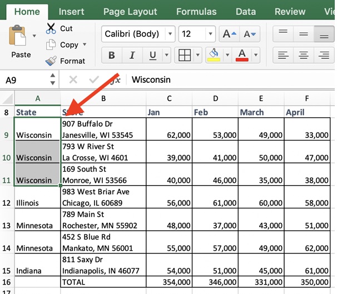Click the formula bar showing Wisconsin
The width and height of the screenshot is (337, 294).
(x=230, y=79)
